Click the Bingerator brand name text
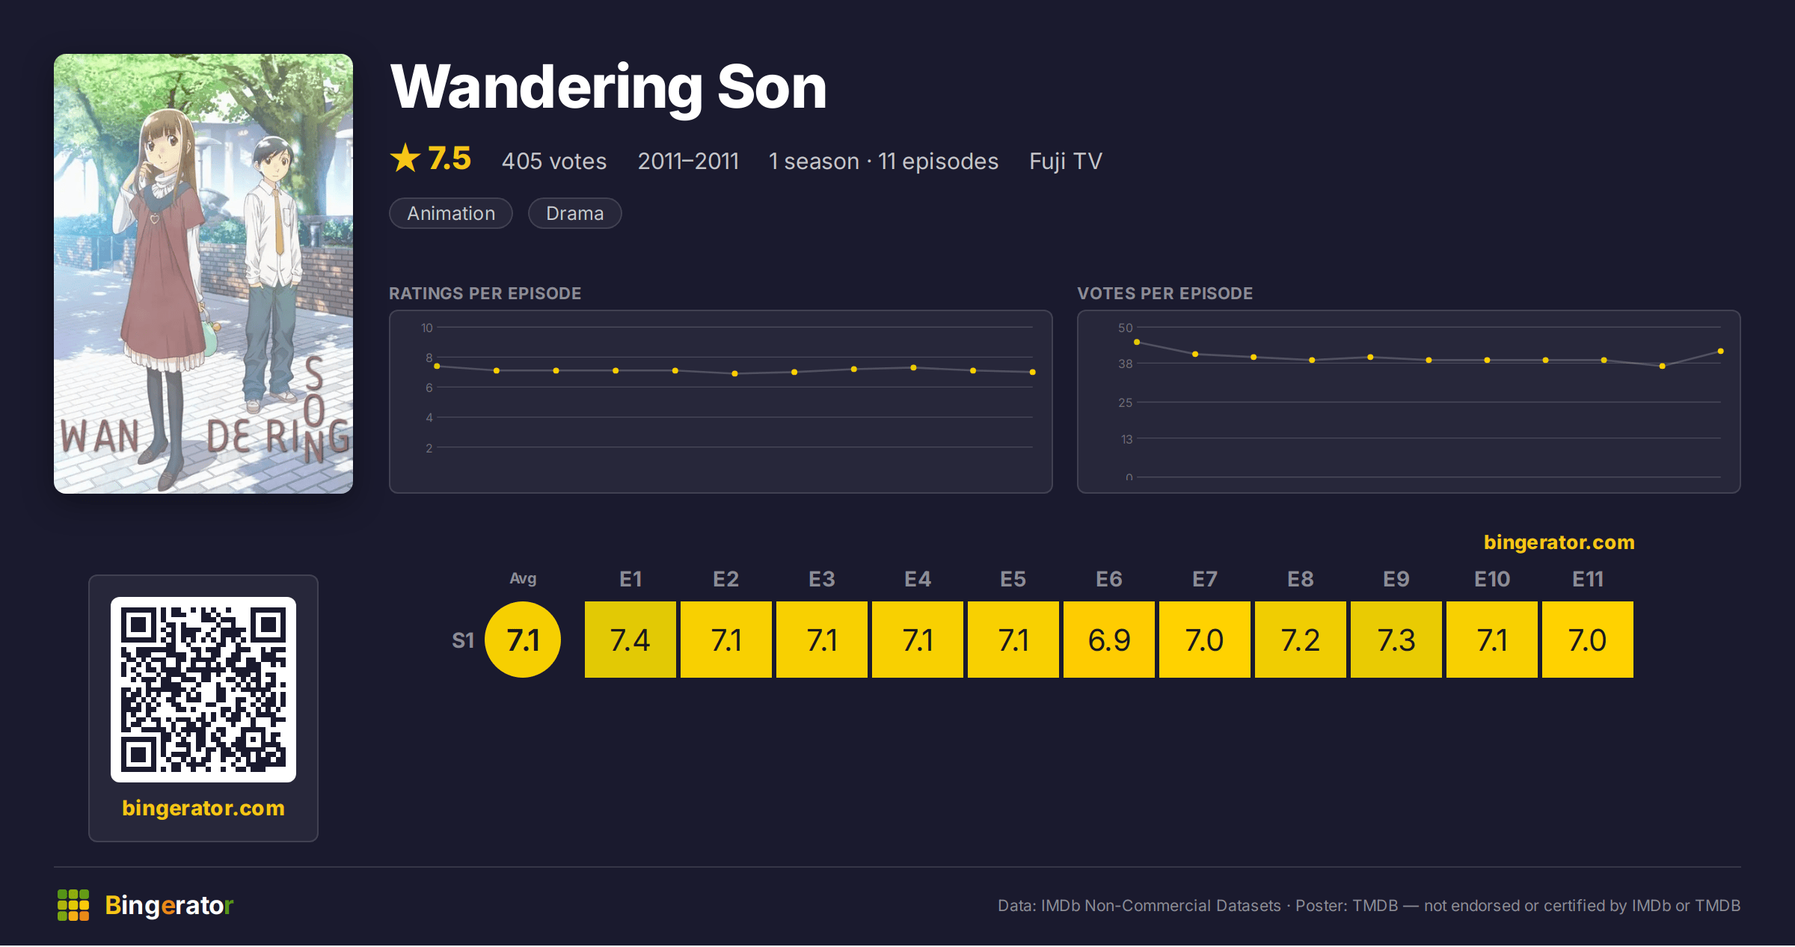1795x947 pixels. pos(169,905)
